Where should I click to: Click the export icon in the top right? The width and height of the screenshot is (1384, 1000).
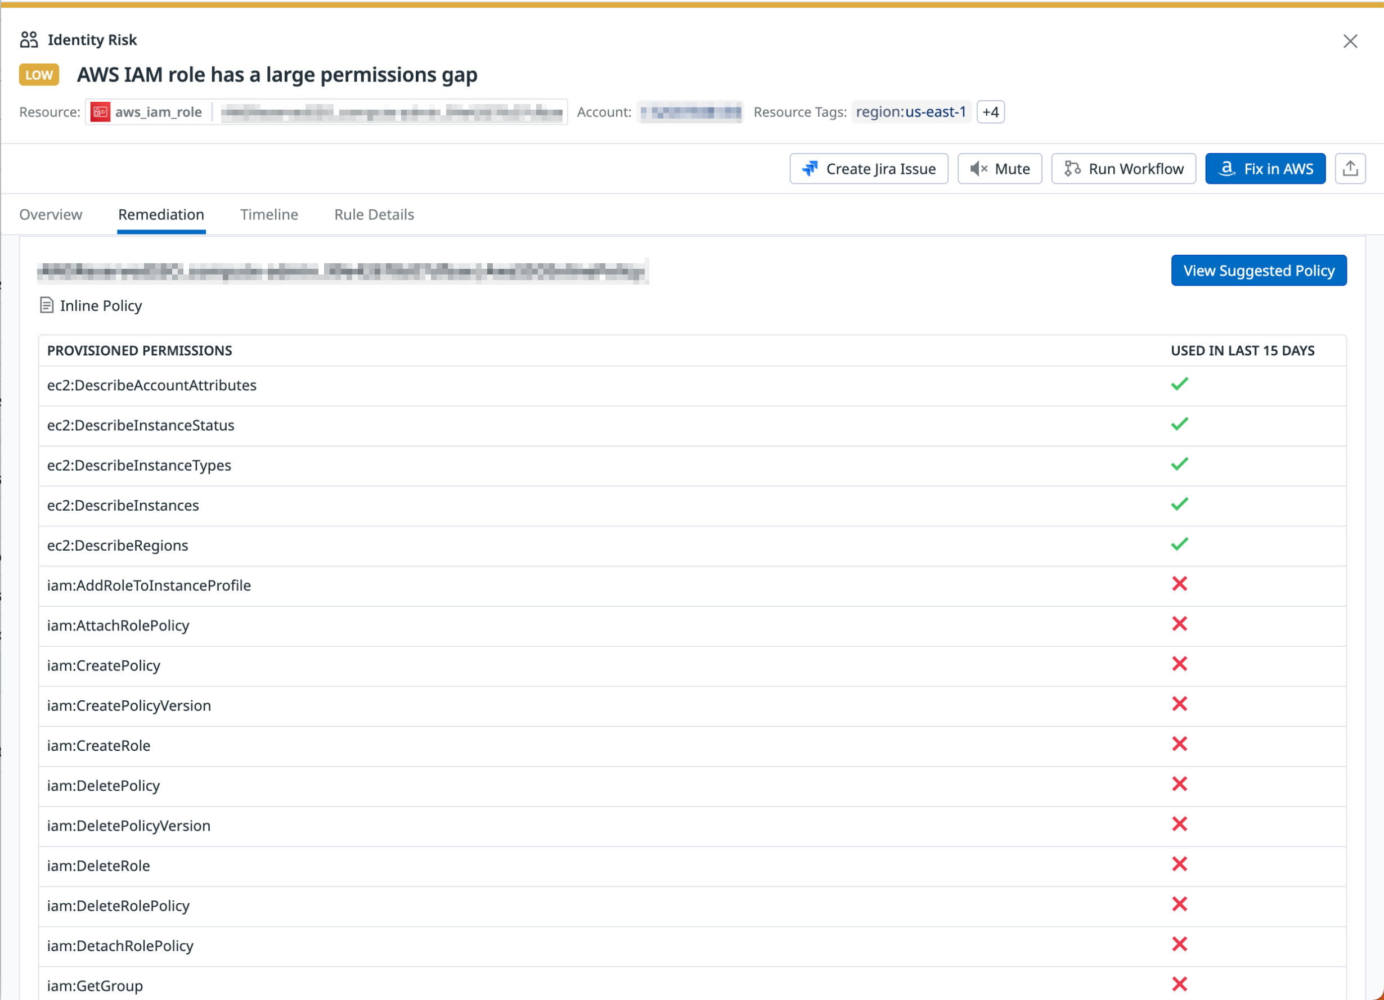pyautogui.click(x=1350, y=168)
